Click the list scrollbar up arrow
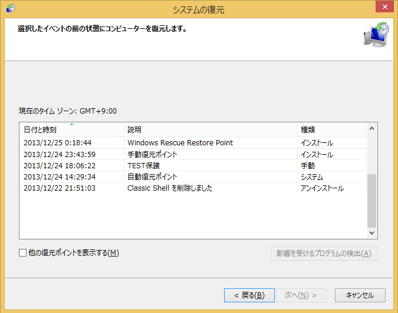Image resolution: width=398 pixels, height=313 pixels. [371, 129]
